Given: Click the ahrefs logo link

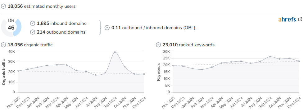Looking at the screenshot, I should click(287, 19).
